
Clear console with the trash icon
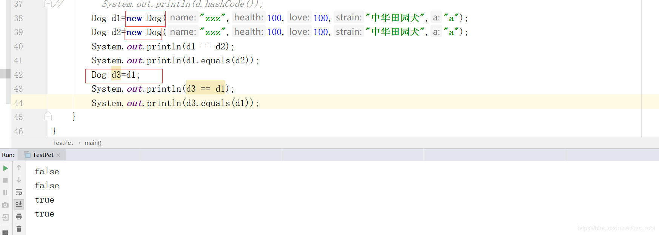[19, 229]
